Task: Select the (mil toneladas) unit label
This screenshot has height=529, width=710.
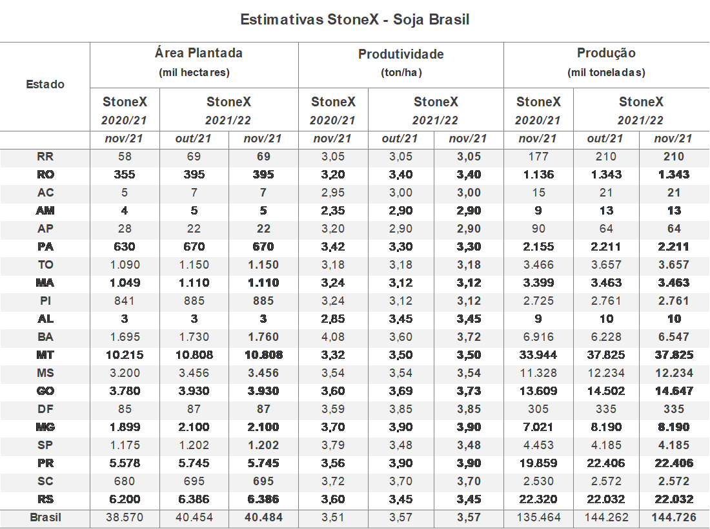Action: (606, 72)
